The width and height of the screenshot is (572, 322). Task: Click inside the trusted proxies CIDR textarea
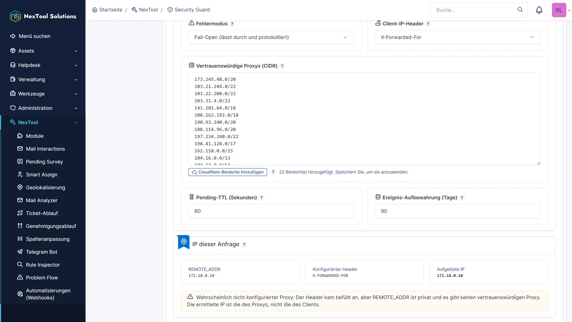pyautogui.click(x=364, y=119)
